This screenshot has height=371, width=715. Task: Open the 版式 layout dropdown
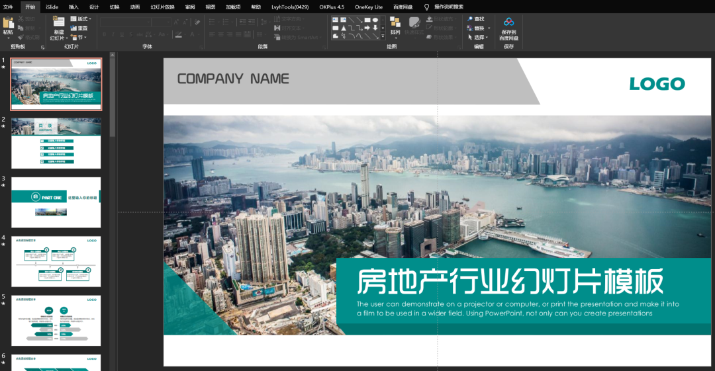coord(81,19)
